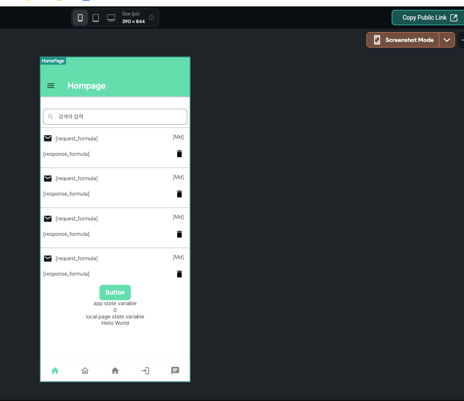The image size is (464, 401).
Task: Select the 'local page state variable' text
Action: pos(115,317)
